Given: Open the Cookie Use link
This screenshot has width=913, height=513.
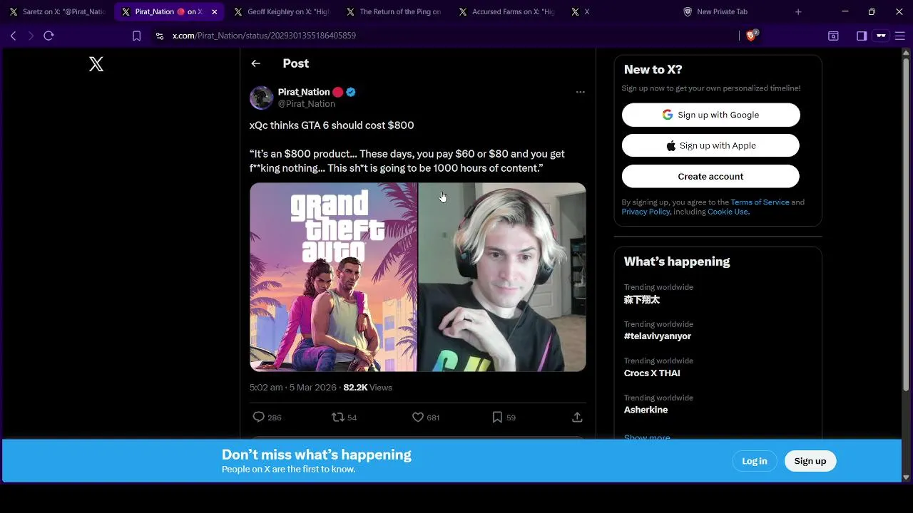Looking at the screenshot, I should tap(728, 212).
